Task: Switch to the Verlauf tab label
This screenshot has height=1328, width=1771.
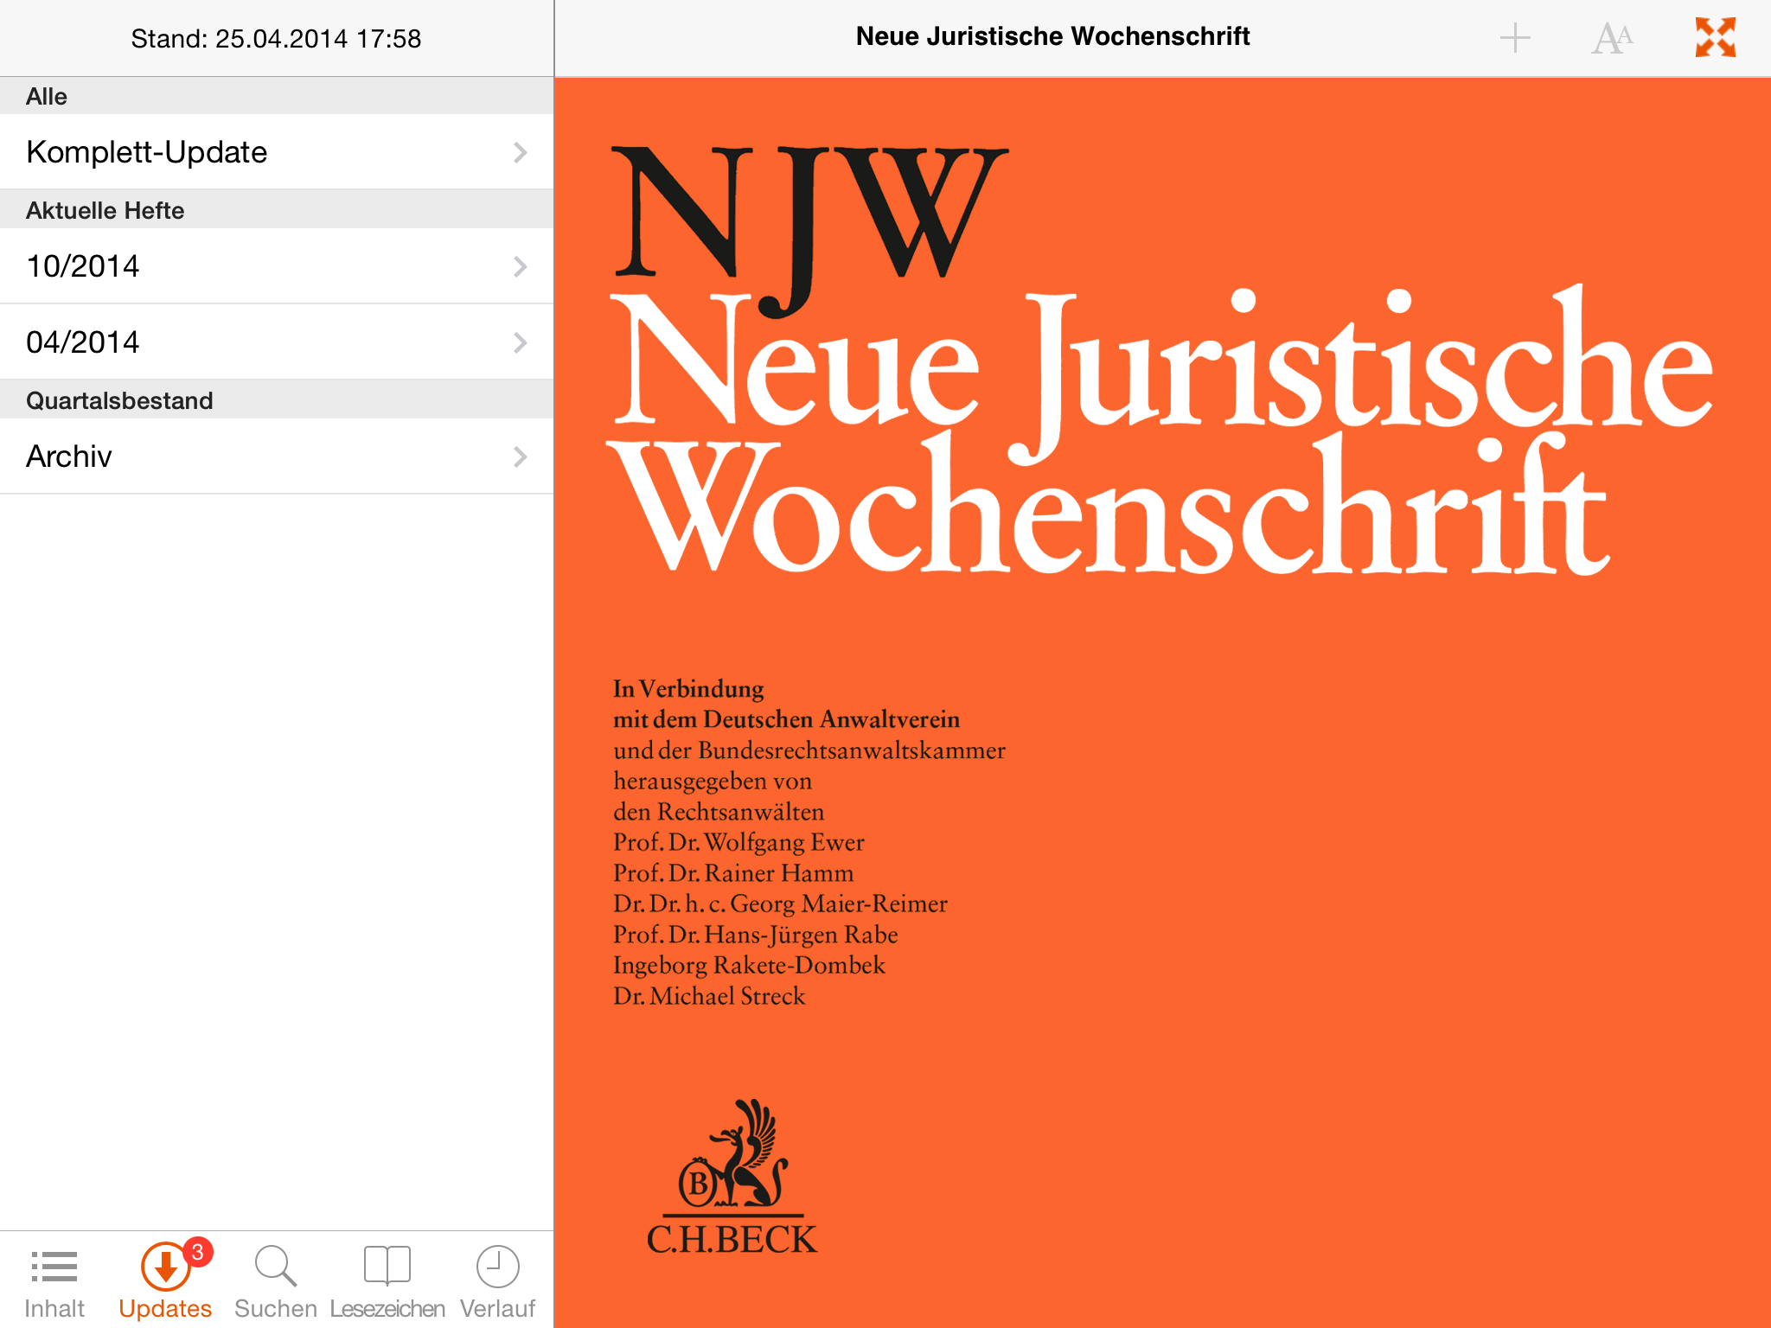Action: pyautogui.click(x=498, y=1309)
